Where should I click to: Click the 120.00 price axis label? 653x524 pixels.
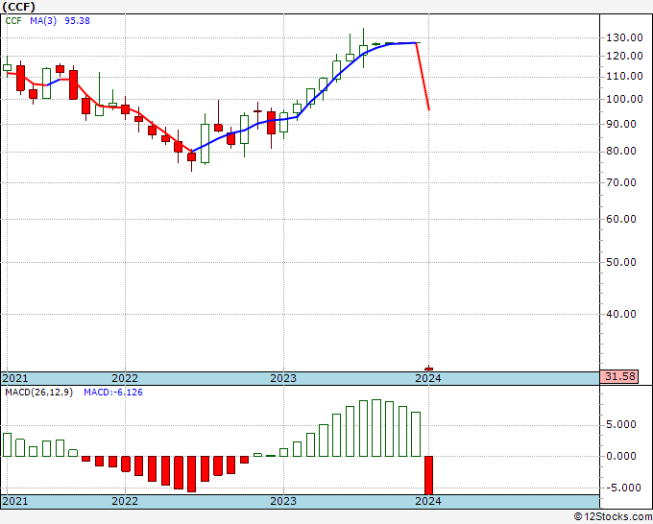click(624, 56)
